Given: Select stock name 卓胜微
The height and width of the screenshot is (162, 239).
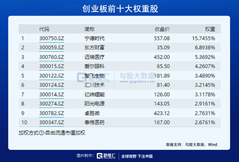Looking at the screenshot, I should click(x=92, y=113).
